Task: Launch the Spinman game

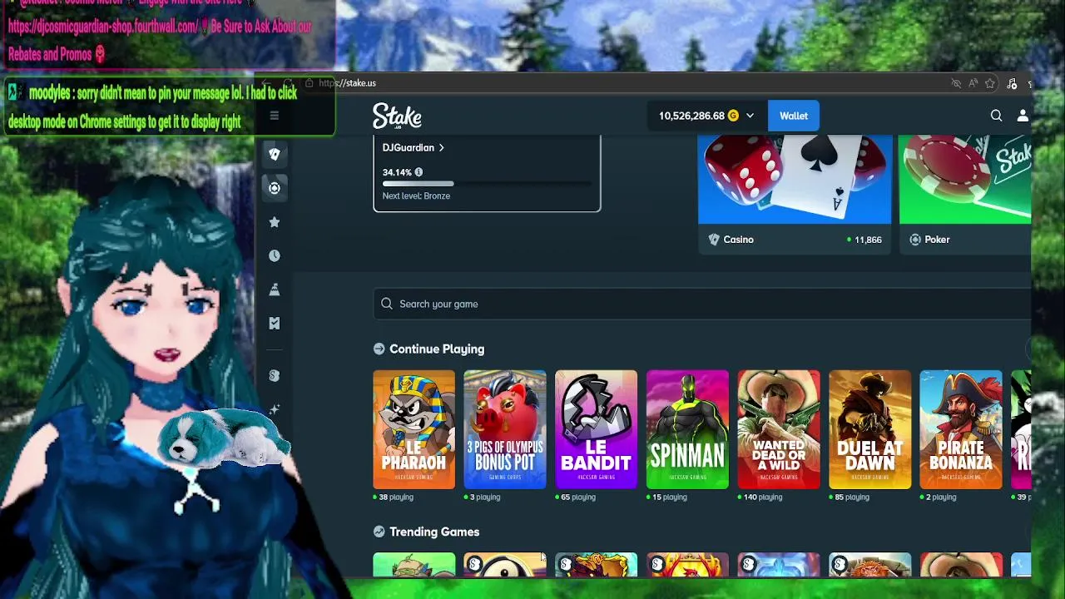Action: [x=687, y=429]
